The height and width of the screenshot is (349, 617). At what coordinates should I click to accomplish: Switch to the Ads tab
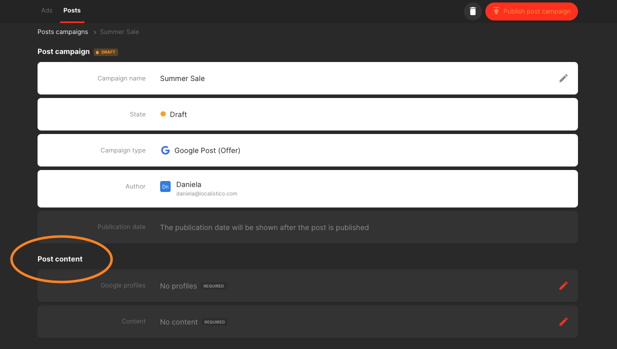pos(47,10)
